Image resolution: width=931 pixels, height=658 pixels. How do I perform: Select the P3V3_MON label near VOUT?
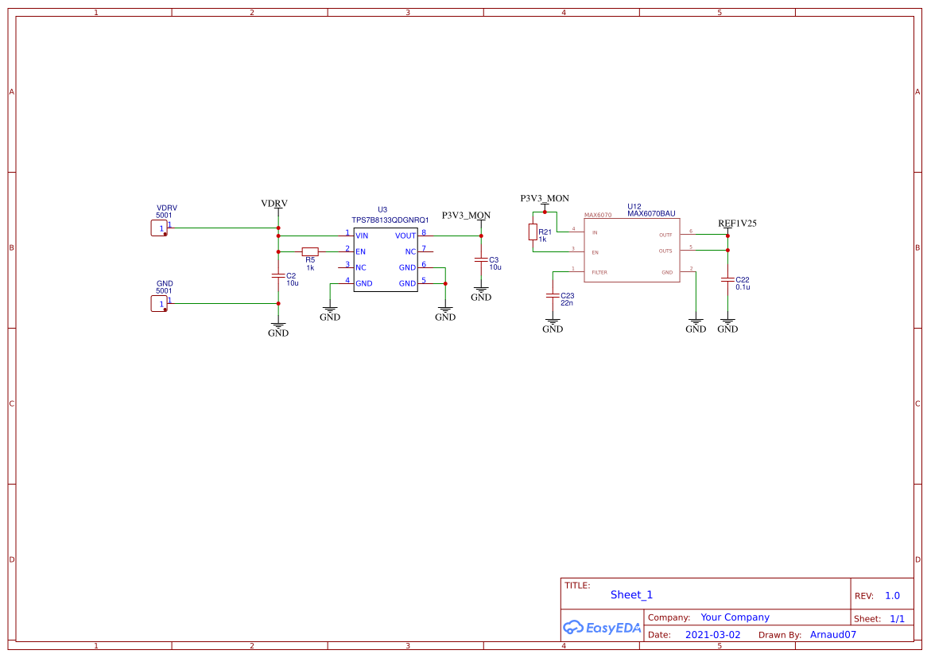point(466,216)
